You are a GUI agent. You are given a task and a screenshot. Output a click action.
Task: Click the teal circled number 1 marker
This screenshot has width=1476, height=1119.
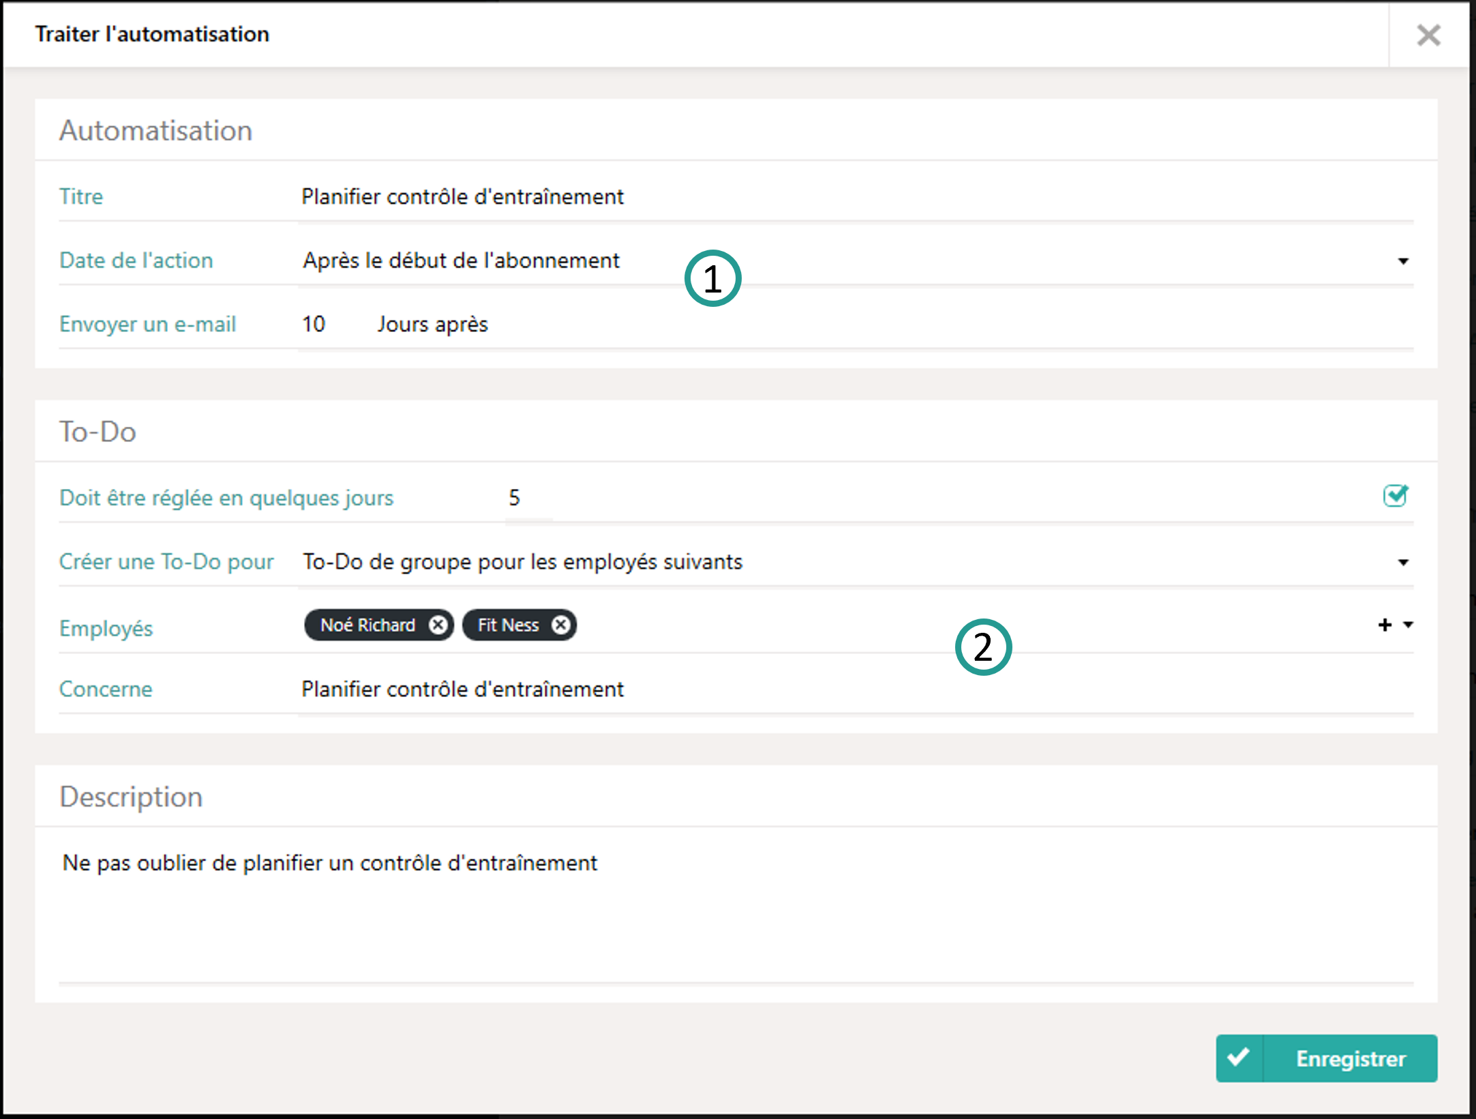click(x=712, y=278)
